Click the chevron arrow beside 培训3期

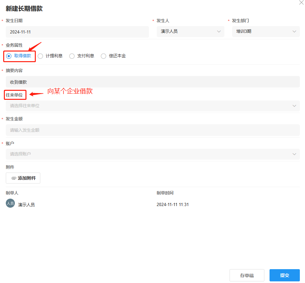(294, 32)
